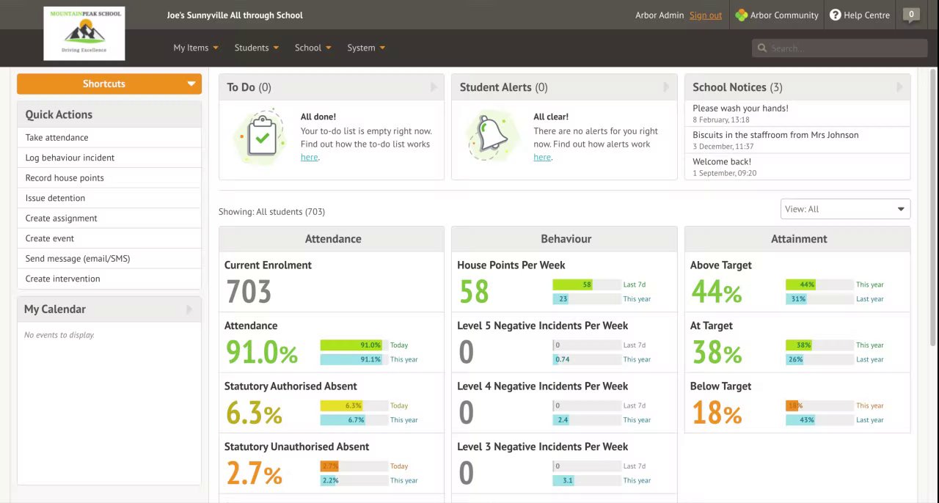Click the student alerts bell icon
The image size is (939, 503).
[x=494, y=136]
